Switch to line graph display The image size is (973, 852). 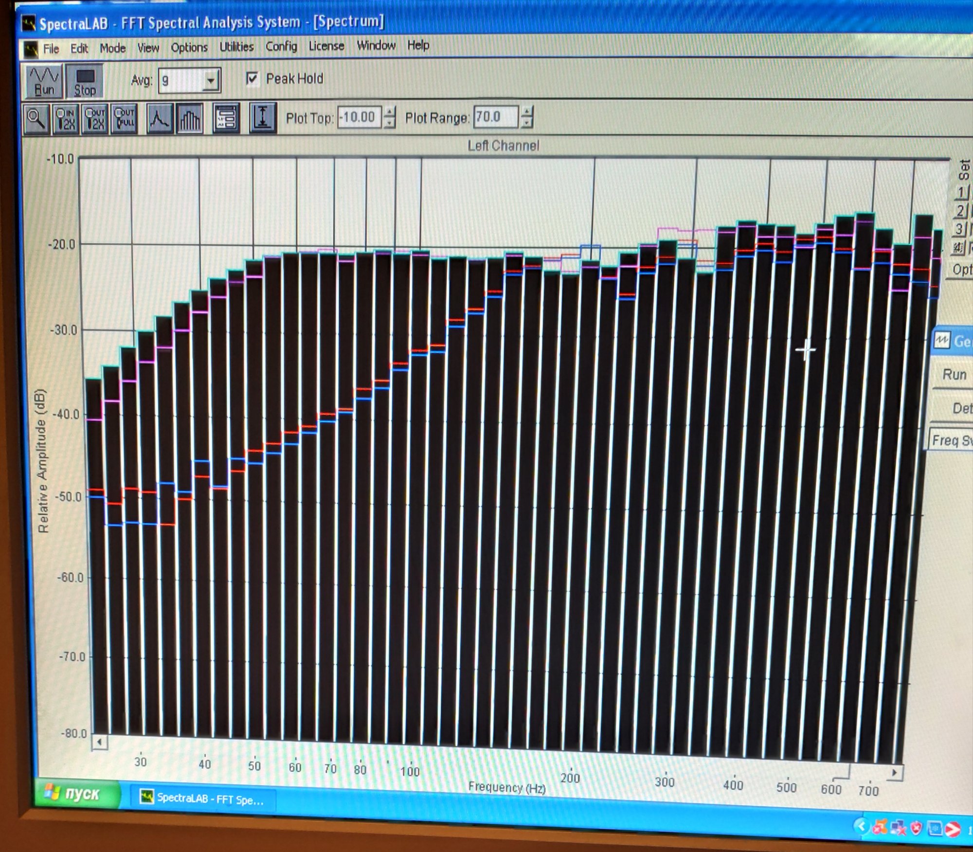pyautogui.click(x=159, y=118)
